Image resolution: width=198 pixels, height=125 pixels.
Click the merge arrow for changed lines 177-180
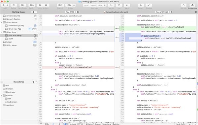(117, 37)
